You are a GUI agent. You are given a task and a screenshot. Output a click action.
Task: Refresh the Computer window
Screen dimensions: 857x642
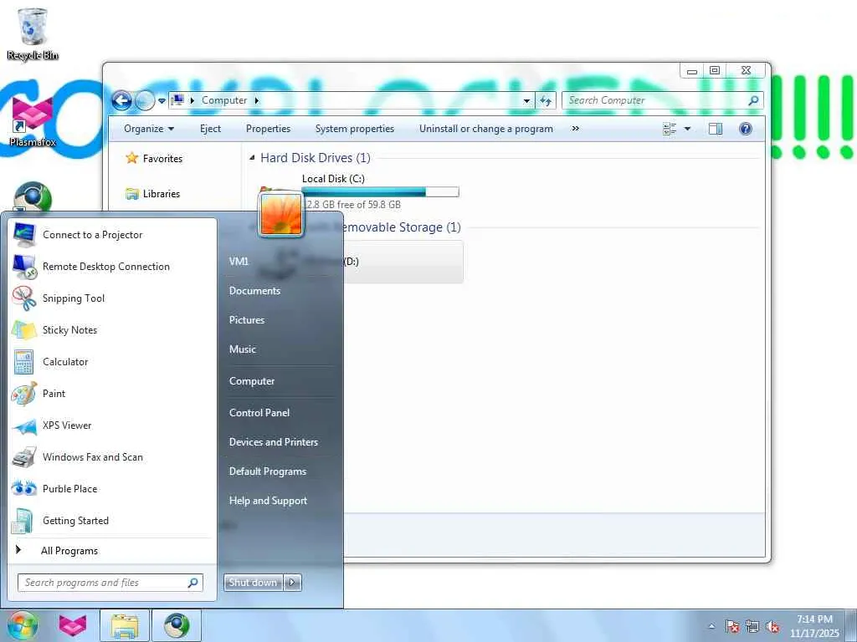pyautogui.click(x=546, y=100)
